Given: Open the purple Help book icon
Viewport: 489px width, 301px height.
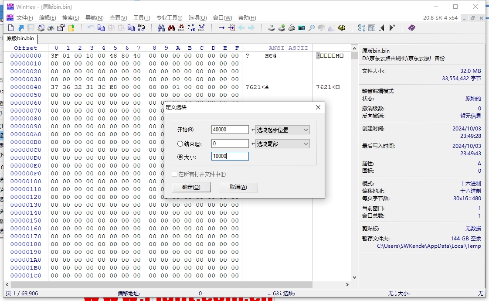Looking at the screenshot, I should [x=411, y=27].
